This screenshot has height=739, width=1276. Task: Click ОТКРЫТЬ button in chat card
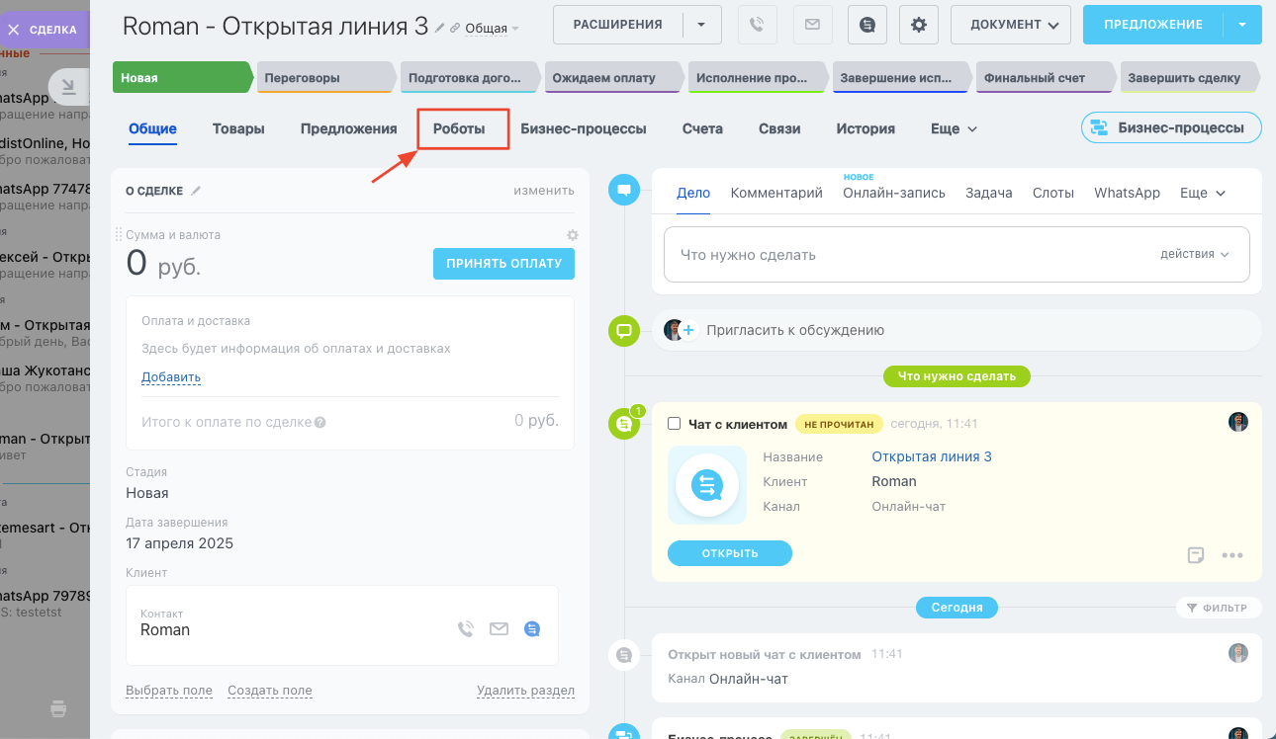(x=730, y=553)
